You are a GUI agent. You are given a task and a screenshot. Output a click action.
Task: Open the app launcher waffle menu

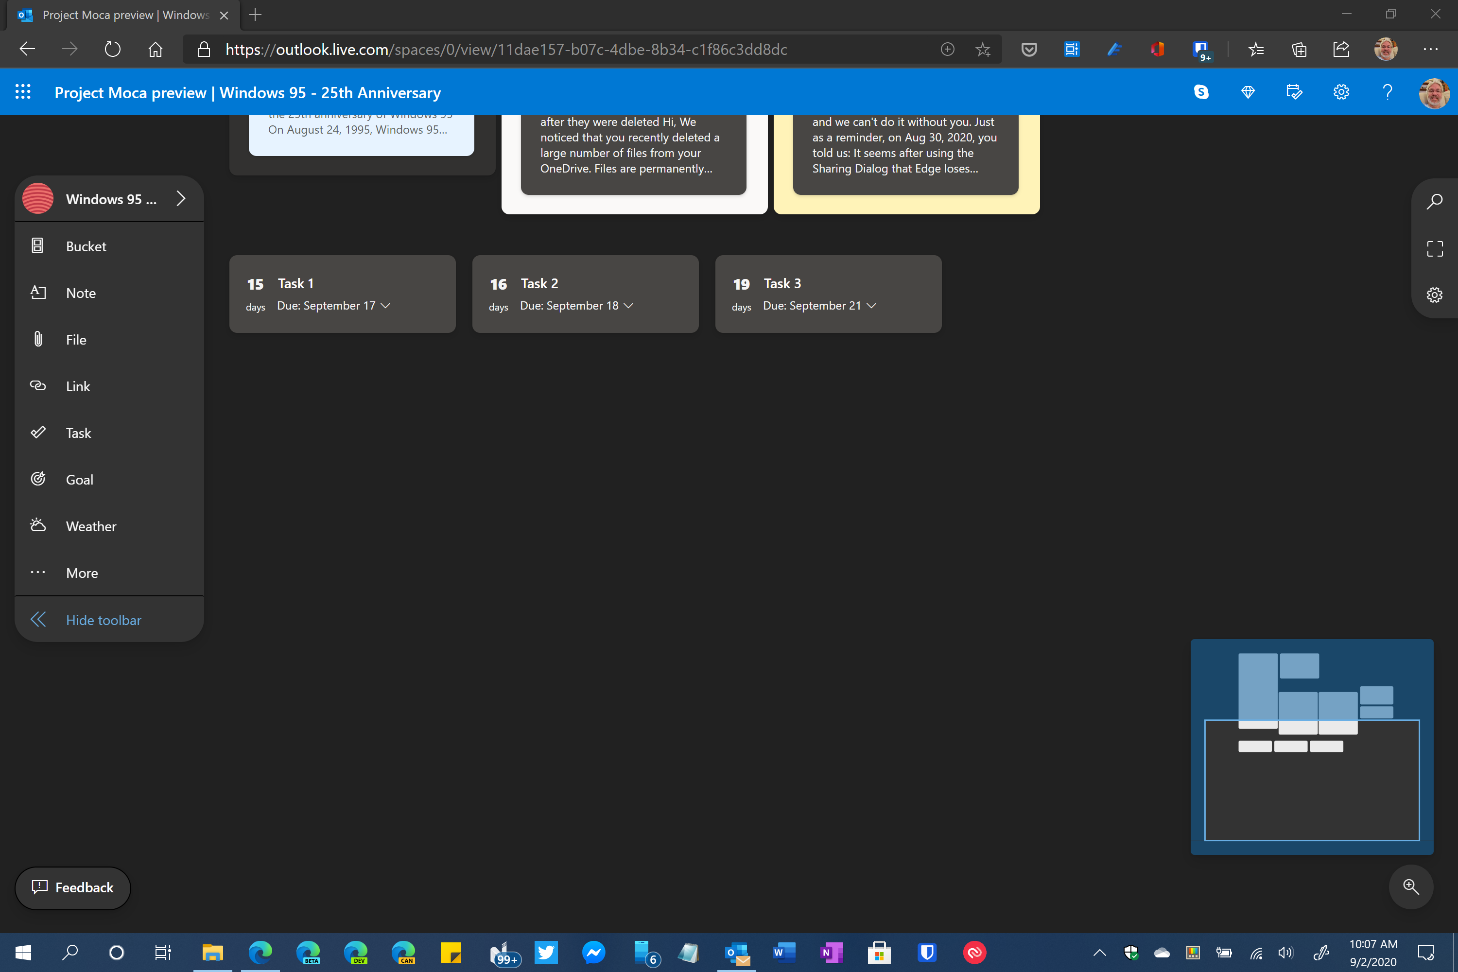[23, 92]
